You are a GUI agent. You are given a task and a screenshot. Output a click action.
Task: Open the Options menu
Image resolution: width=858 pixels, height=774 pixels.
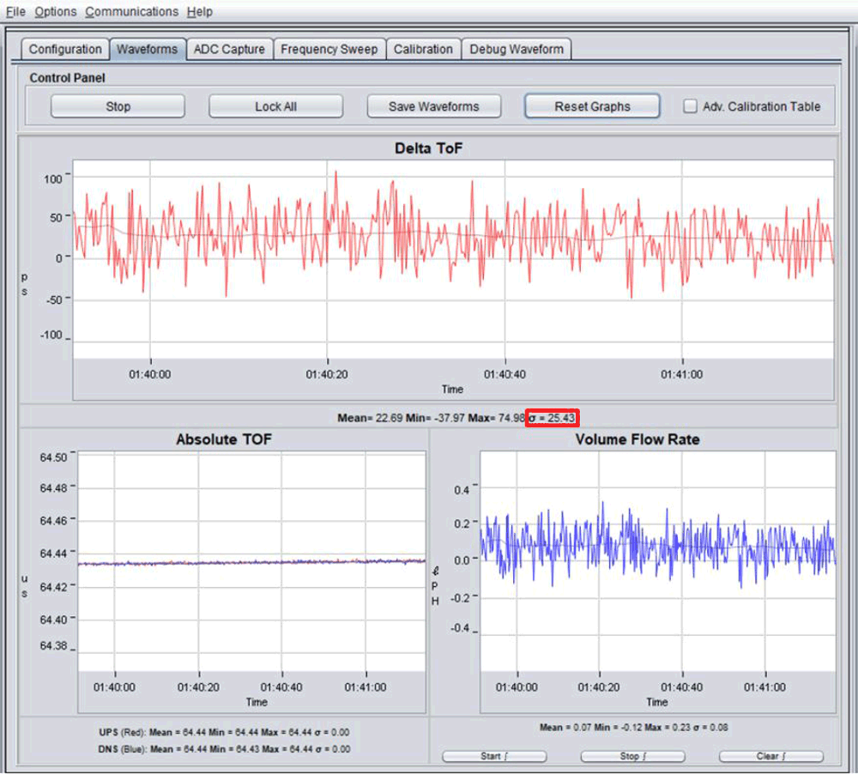click(55, 11)
